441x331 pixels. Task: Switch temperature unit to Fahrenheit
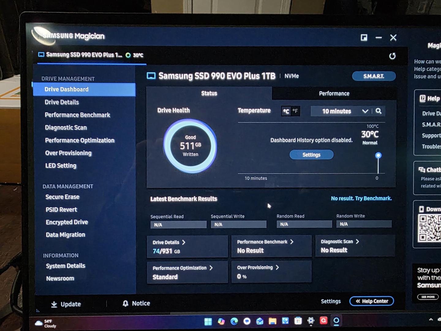tap(295, 111)
